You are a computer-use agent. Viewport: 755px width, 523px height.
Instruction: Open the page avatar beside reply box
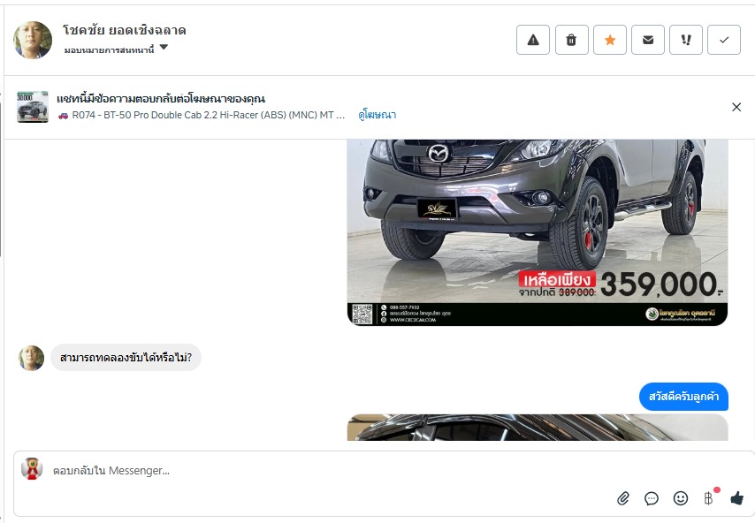pos(32,468)
